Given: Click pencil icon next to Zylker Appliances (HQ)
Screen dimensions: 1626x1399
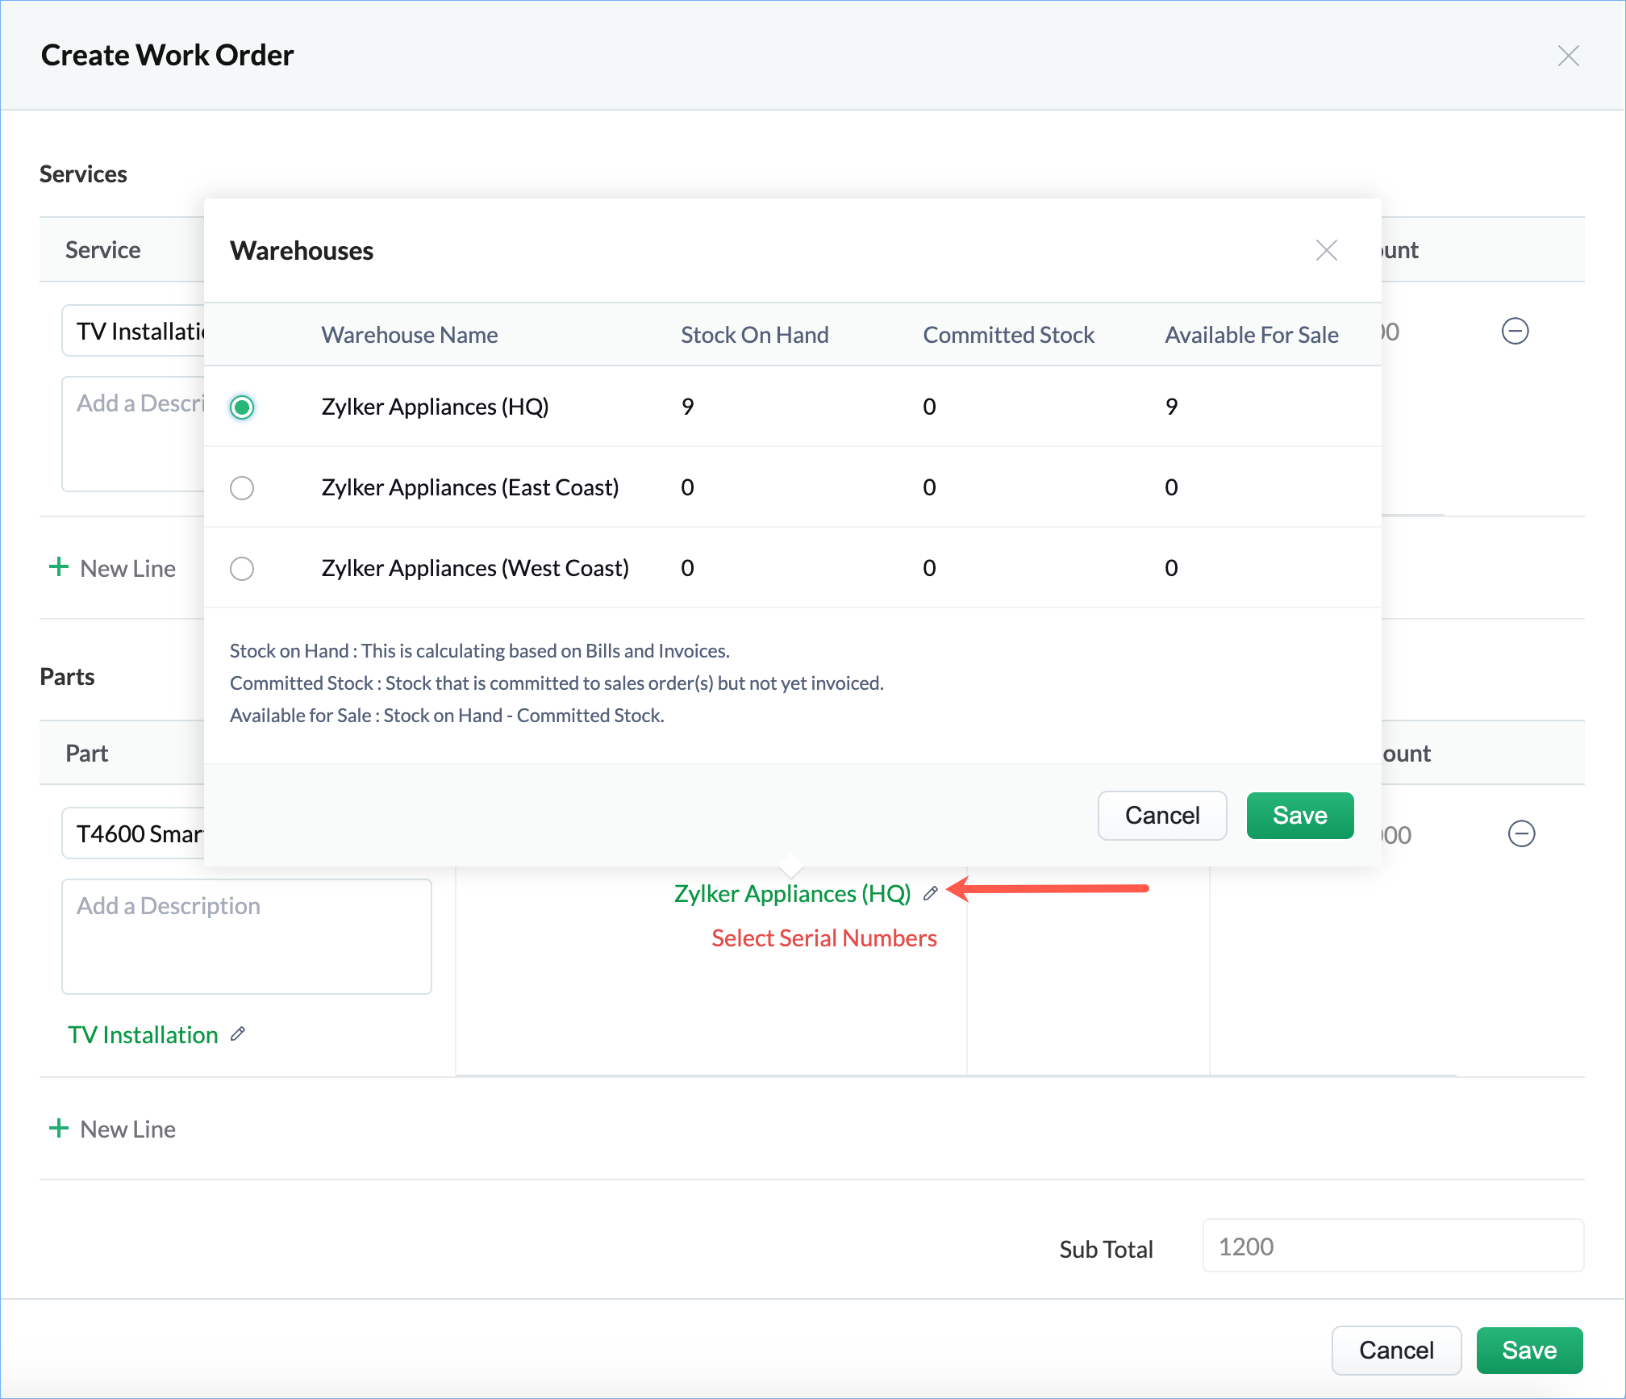Looking at the screenshot, I should 931,893.
